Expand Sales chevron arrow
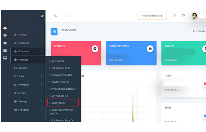This screenshot has height=132, width=206. 42,76
